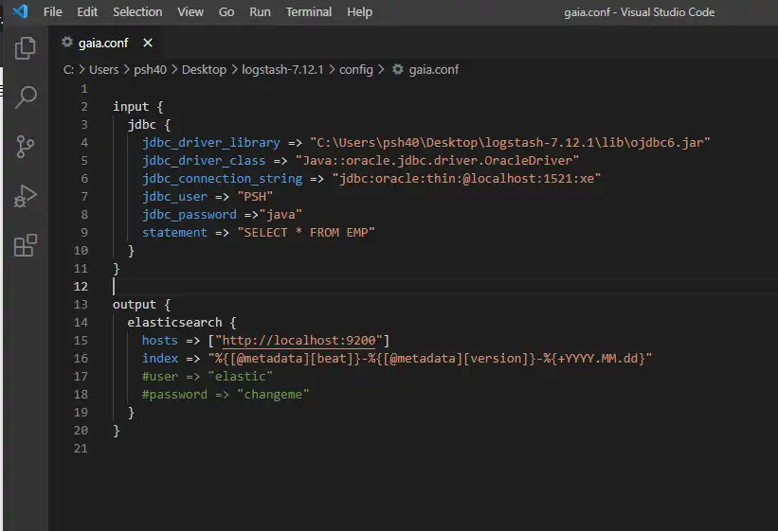The width and height of the screenshot is (778, 531).
Task: Open the Go menu
Action: (226, 12)
